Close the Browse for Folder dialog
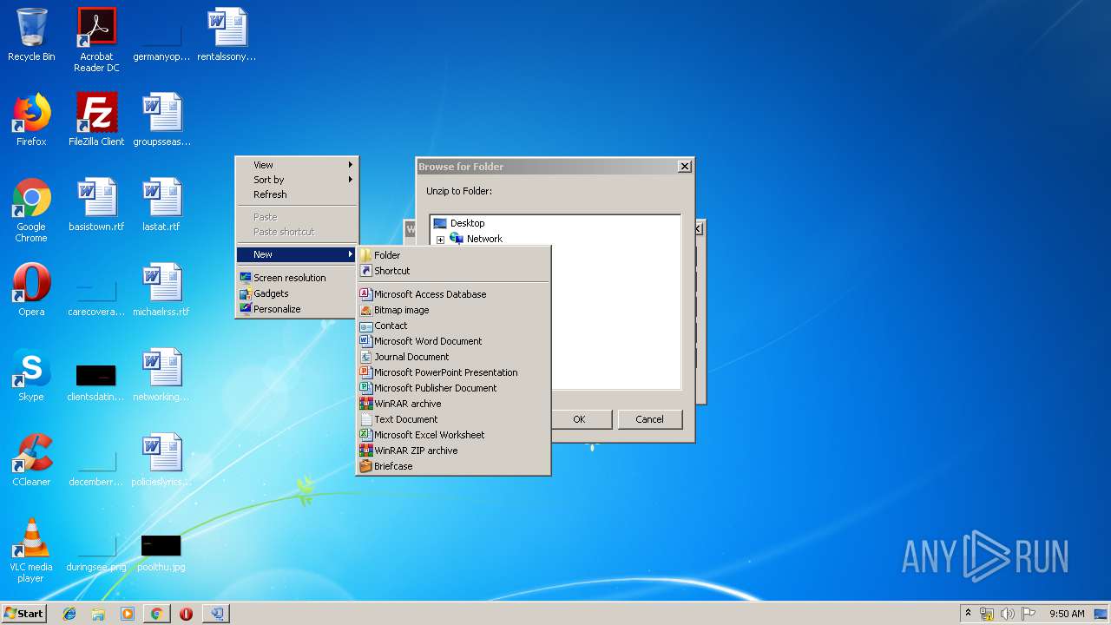This screenshot has height=625, width=1111. (x=684, y=167)
